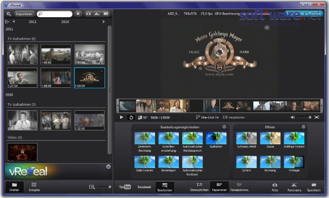Adjust the volume slider
329x198 pixels.
click(304, 117)
